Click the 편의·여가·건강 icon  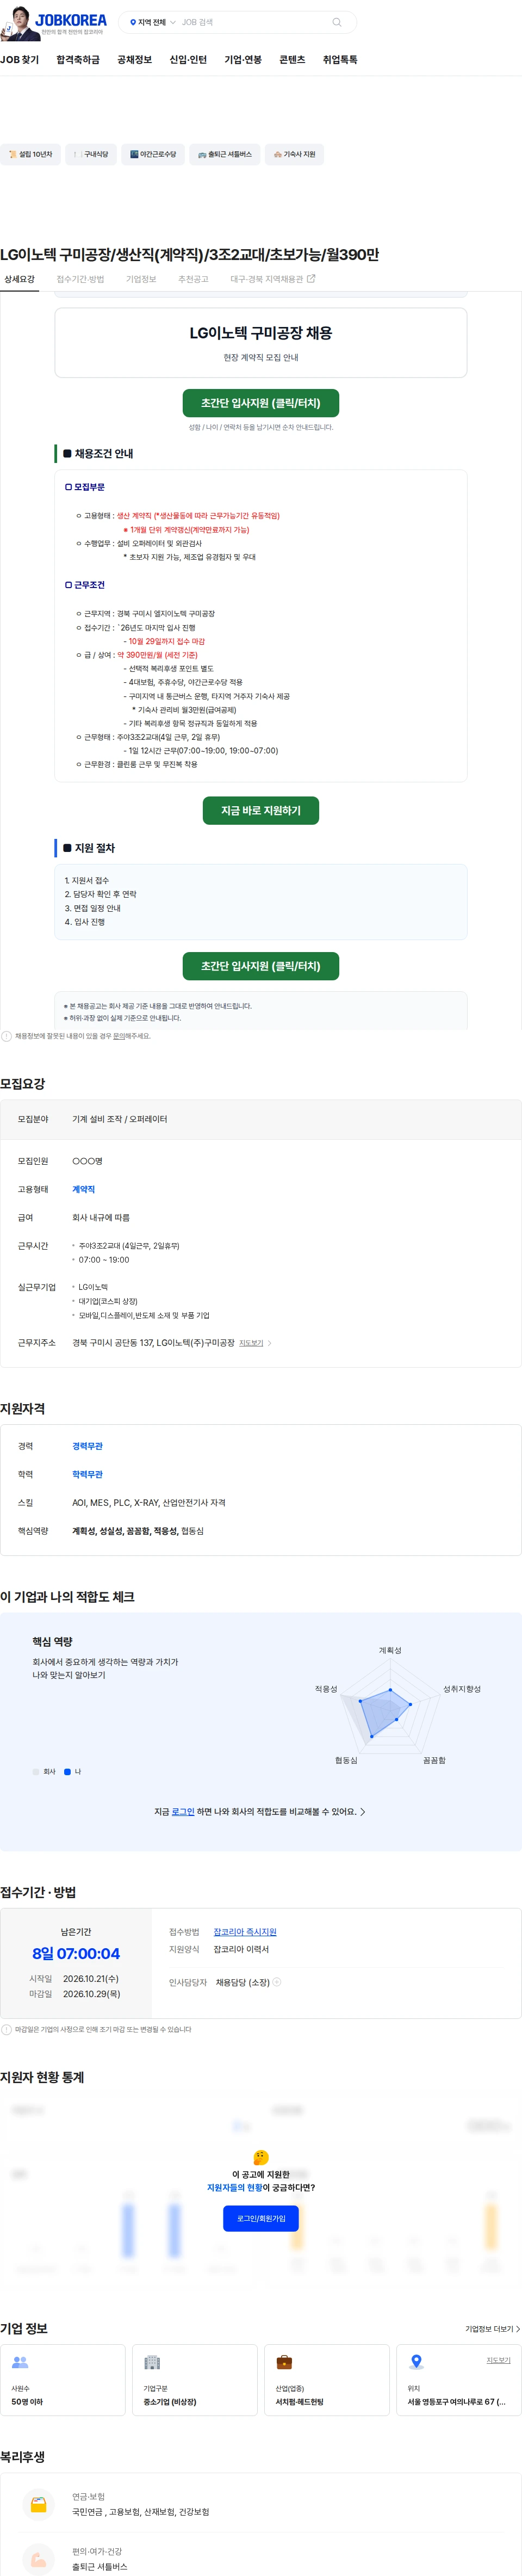[38, 2559]
